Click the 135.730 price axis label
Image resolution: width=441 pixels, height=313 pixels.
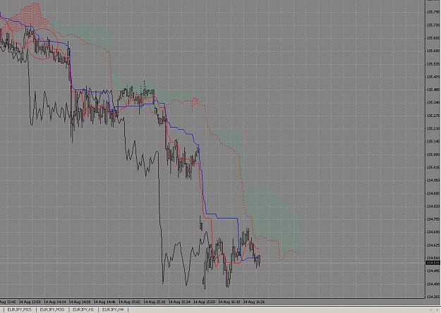coord(433,25)
